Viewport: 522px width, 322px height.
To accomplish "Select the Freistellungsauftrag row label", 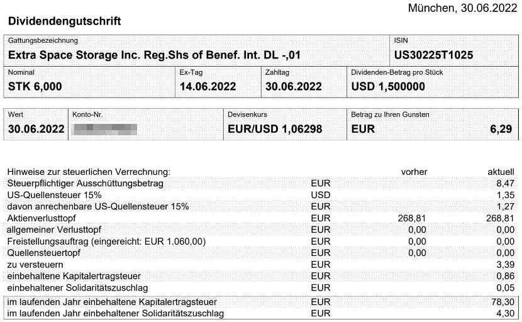I will tap(106, 241).
